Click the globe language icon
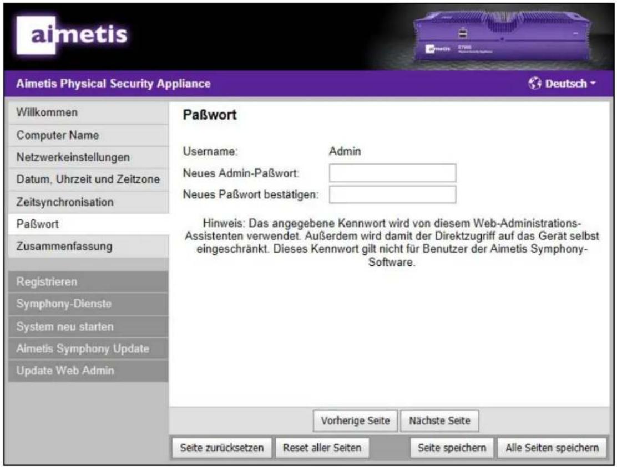The height and width of the screenshot is (467, 617). tap(535, 83)
